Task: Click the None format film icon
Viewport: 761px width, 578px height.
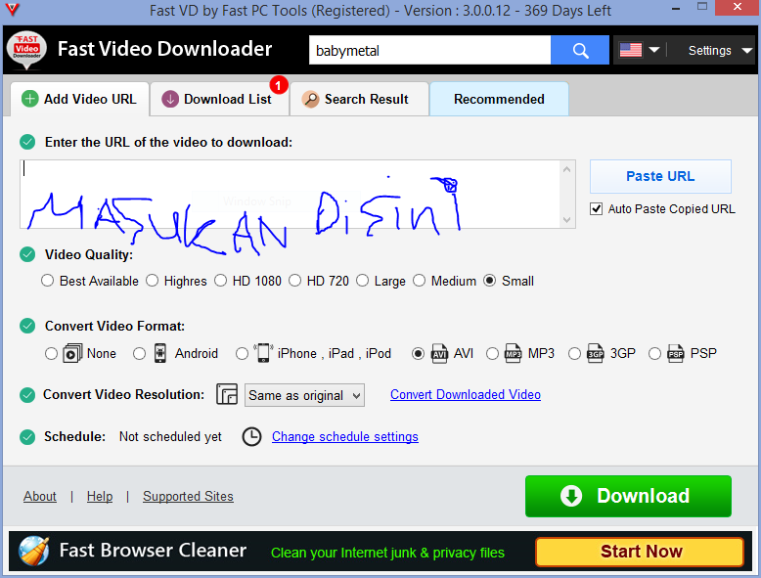Action: click(72, 353)
